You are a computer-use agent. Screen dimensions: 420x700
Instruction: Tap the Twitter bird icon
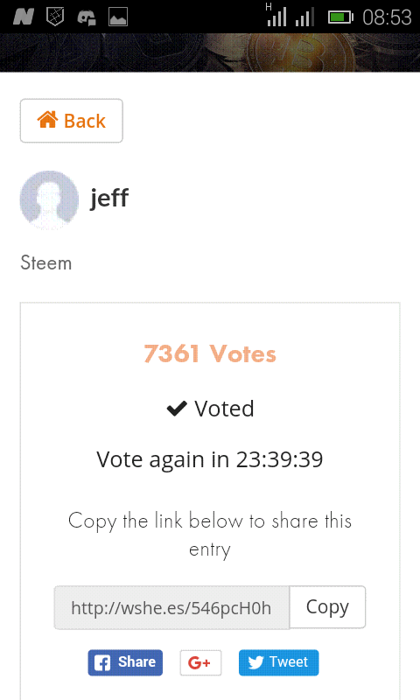(x=255, y=662)
